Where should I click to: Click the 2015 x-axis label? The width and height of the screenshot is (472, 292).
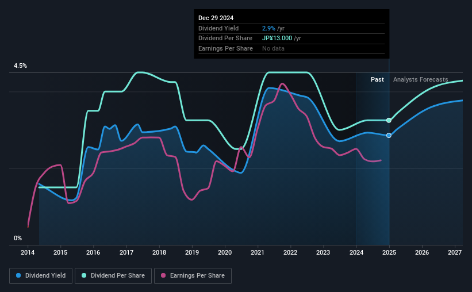click(60, 252)
